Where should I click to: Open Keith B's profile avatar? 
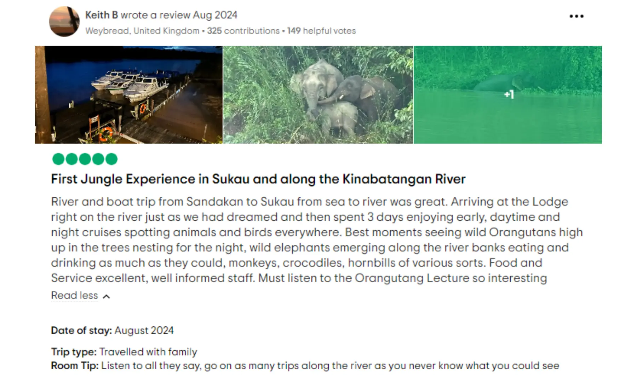(64, 22)
